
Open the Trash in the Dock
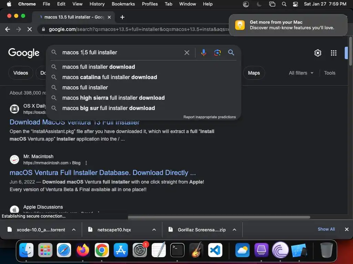[326, 250]
